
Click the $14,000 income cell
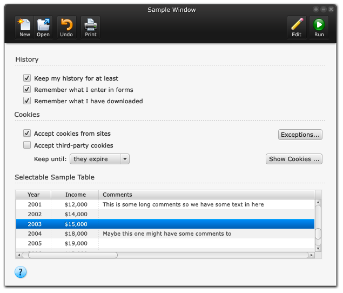coord(76,214)
